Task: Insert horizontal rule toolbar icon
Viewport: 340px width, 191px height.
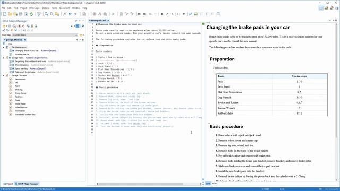Action: (x=155, y=14)
